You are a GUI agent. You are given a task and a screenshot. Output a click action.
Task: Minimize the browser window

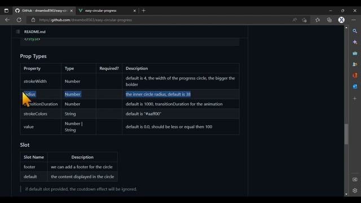pyautogui.click(x=331, y=11)
